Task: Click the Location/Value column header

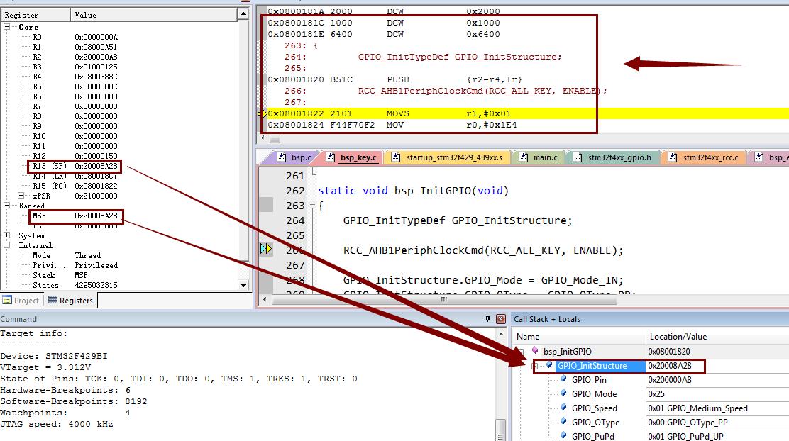Action: 677,337
